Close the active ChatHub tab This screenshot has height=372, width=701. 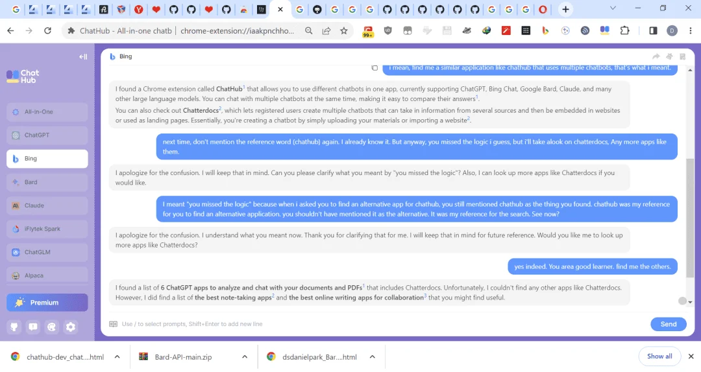pyautogui.click(x=280, y=9)
